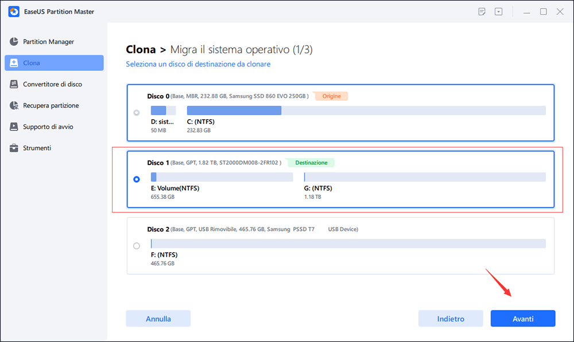The width and height of the screenshot is (574, 342).
Task: Click the 465.76 GB size under F:
Action: (x=162, y=264)
